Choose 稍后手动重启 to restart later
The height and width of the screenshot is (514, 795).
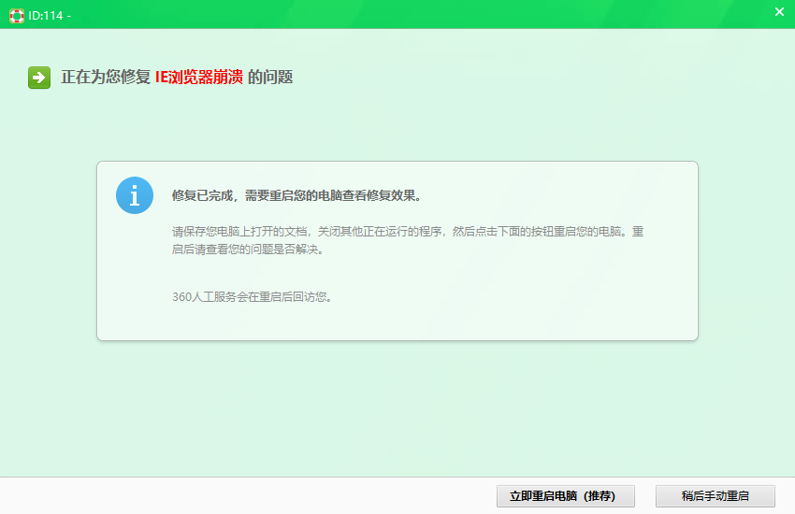tap(715, 495)
